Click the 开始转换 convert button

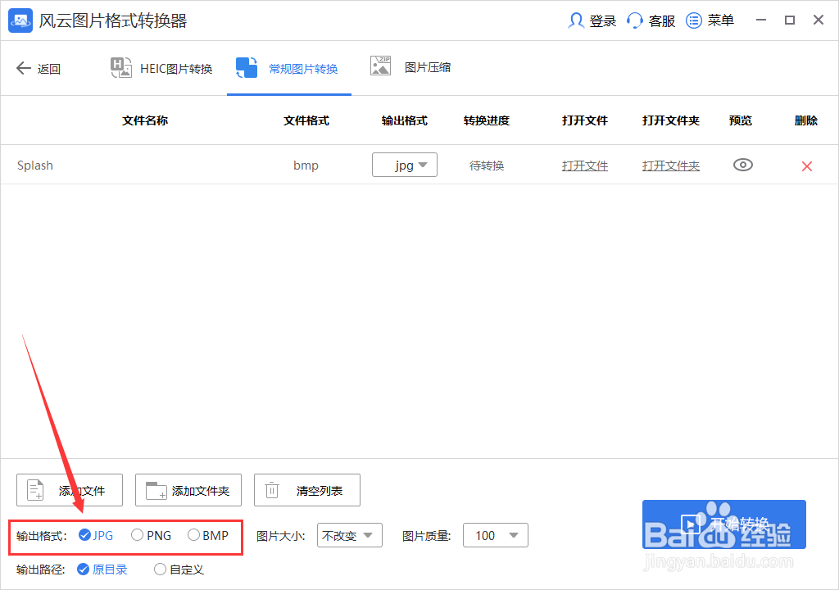pyautogui.click(x=724, y=524)
